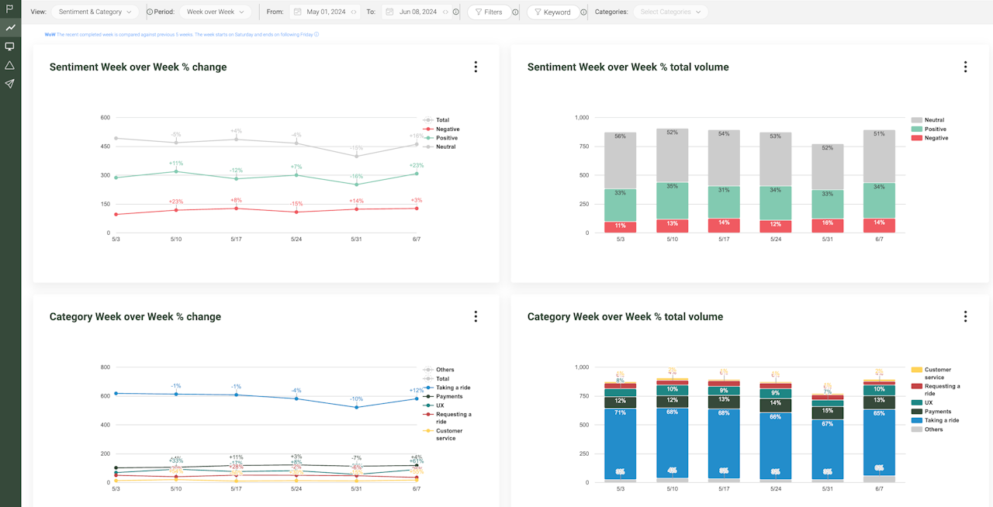This screenshot has height=507, width=993.
Task: Select the trend line analytics sidebar icon
Action: pos(10,28)
